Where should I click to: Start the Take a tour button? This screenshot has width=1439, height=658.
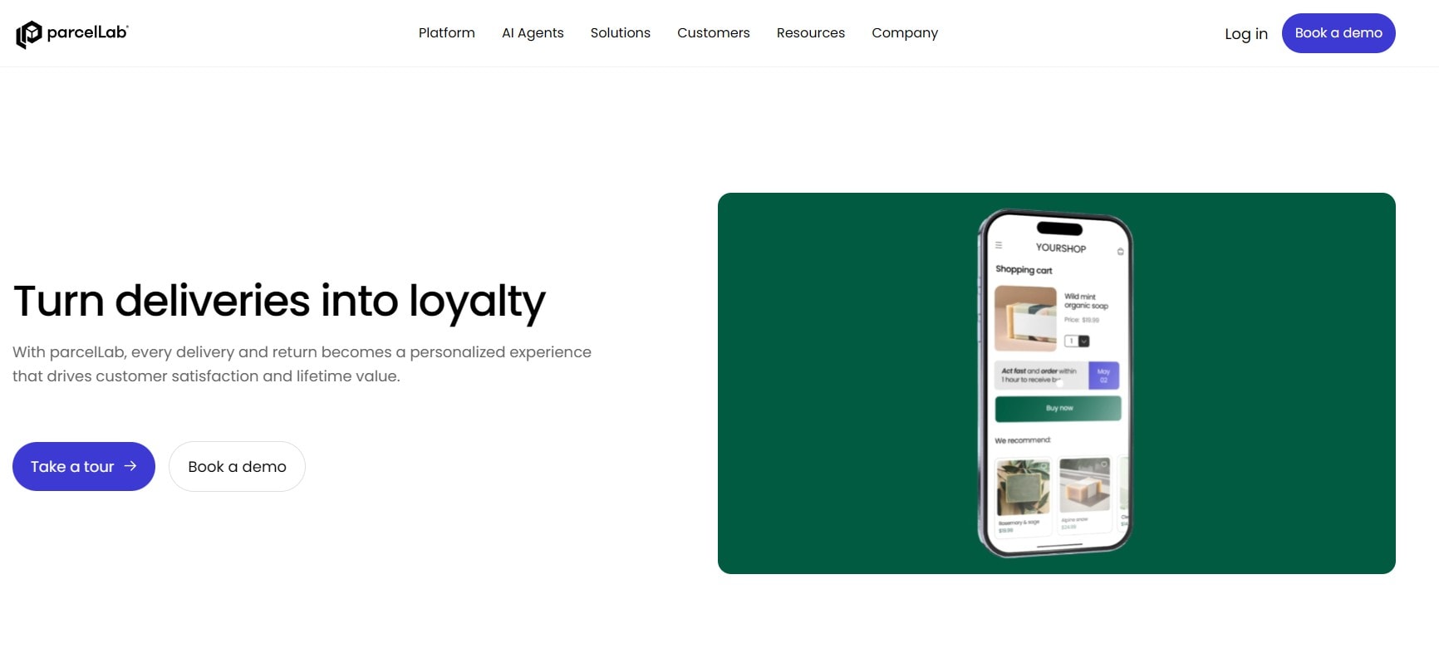tap(84, 466)
